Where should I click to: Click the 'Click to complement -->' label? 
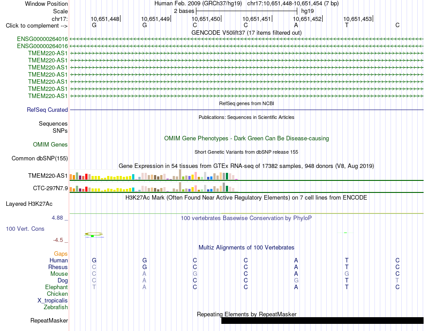click(37, 26)
